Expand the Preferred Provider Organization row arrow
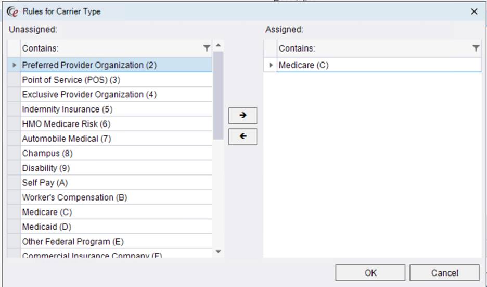 14,65
